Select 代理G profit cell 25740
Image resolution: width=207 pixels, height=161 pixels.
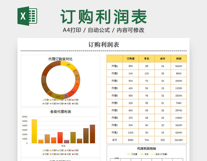(179, 110)
